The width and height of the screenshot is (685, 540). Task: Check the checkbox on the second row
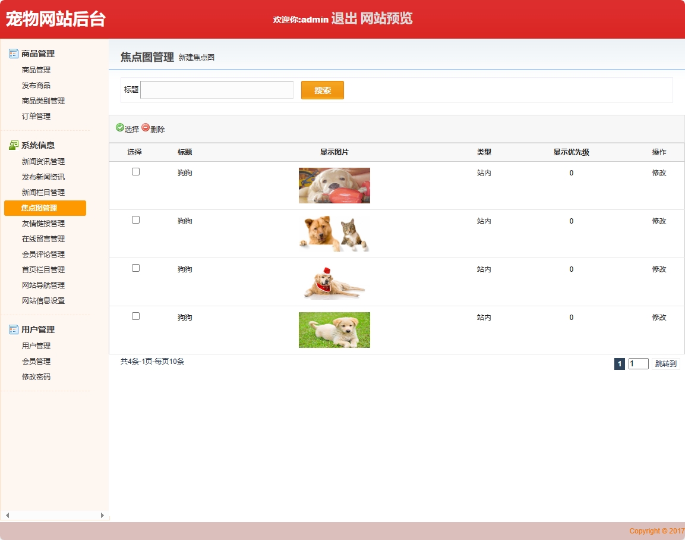135,219
